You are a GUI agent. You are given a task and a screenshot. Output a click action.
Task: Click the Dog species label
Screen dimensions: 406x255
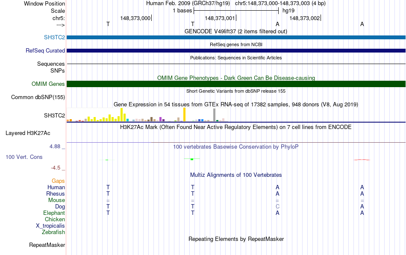[x=60, y=207]
